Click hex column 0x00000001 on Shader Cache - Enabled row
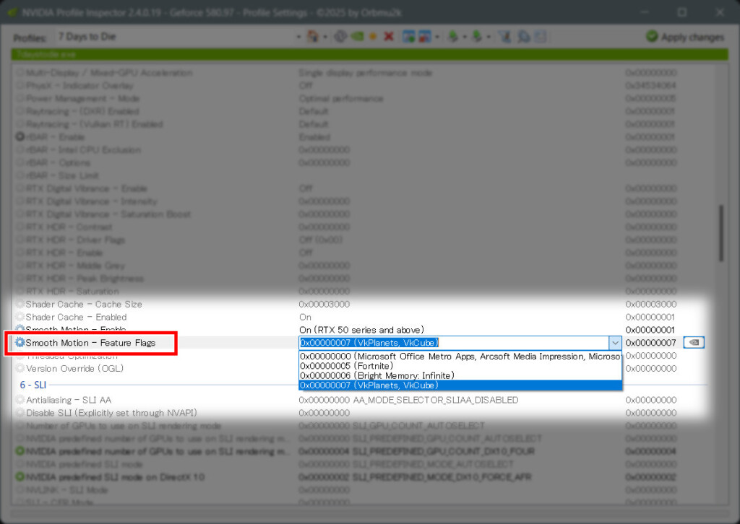740x524 pixels. [x=650, y=317]
